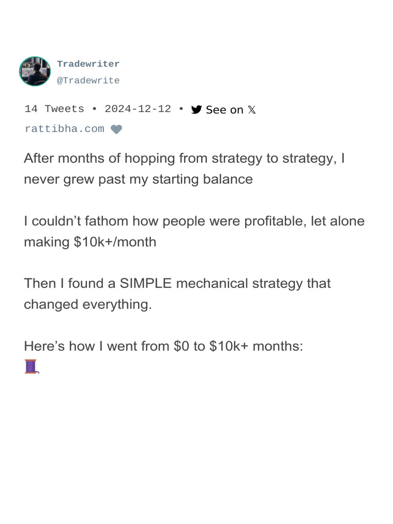The image size is (393, 524).
Task: Click the '$10k+/month' text
Action: point(115,242)
